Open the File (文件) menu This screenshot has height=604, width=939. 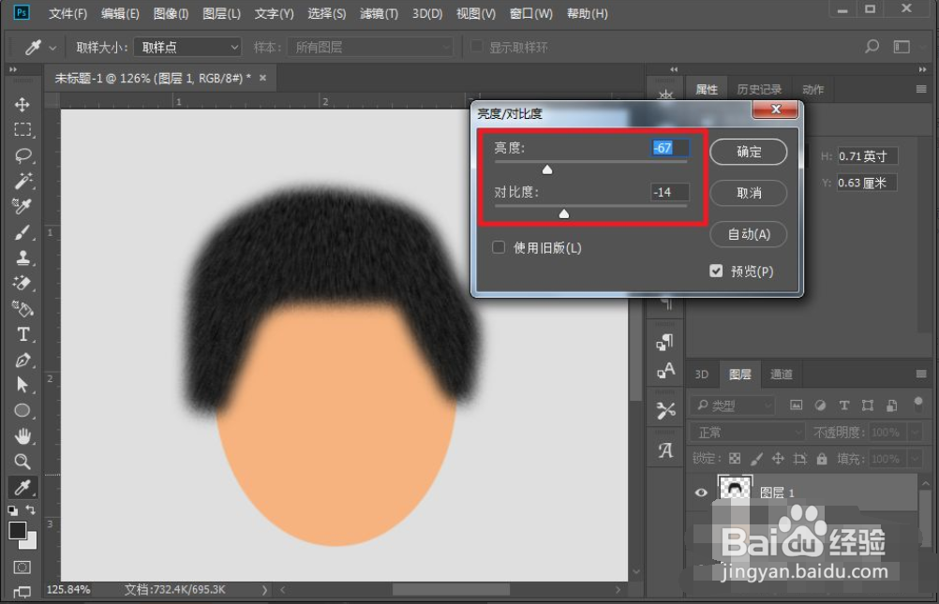[67, 13]
